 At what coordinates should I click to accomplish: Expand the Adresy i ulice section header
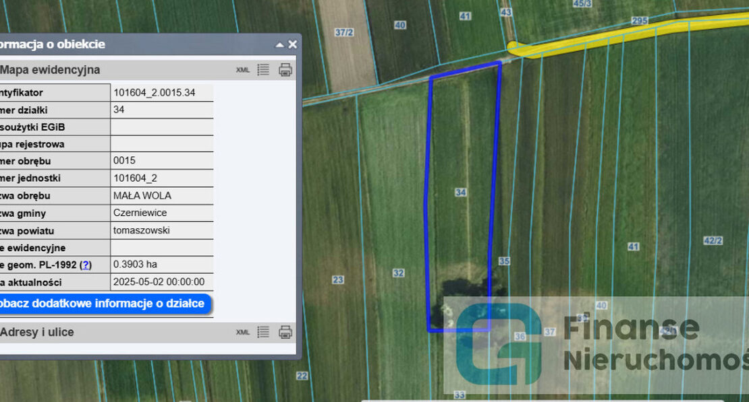(37, 332)
